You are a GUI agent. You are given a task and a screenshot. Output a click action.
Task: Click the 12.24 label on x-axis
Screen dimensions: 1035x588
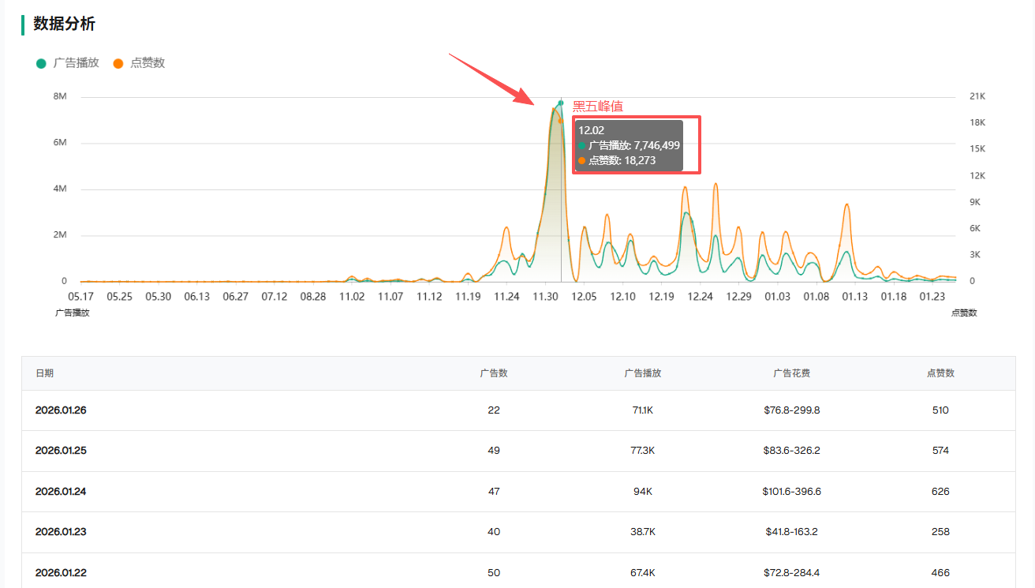coord(700,297)
